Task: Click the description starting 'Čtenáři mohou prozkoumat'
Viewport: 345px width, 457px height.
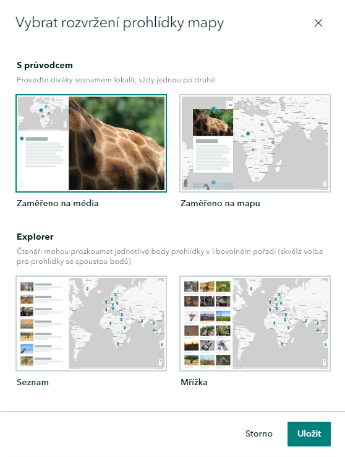Action: 169,256
